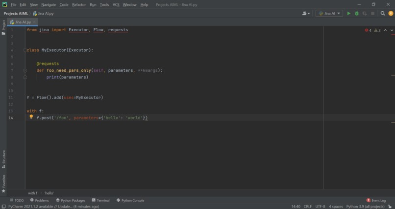Change the Python 3.9 interpreter
This screenshot has height=209, width=395.
pyautogui.click(x=365, y=207)
